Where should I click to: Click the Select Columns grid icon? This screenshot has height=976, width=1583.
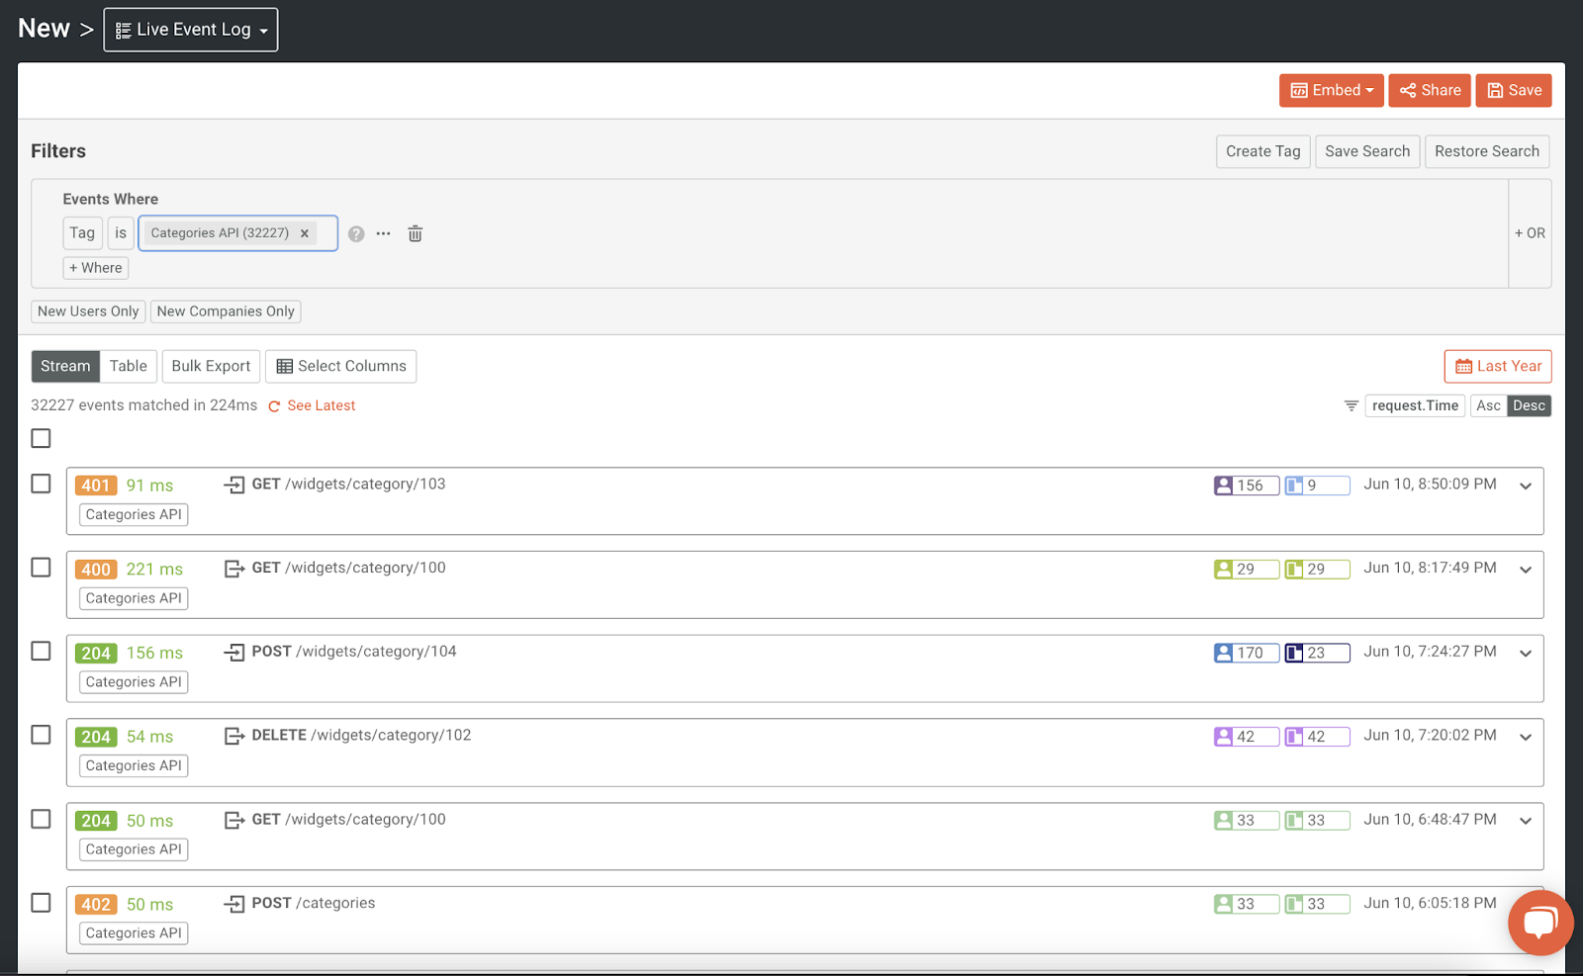click(x=285, y=366)
